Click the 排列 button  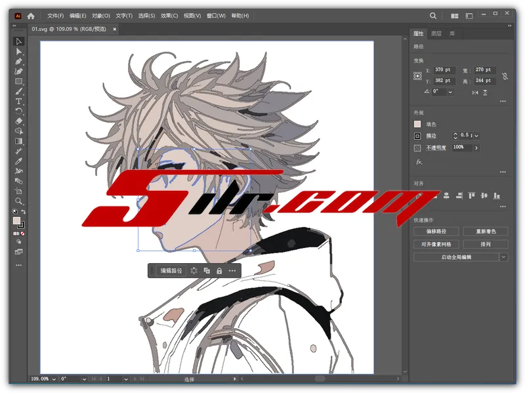point(486,244)
